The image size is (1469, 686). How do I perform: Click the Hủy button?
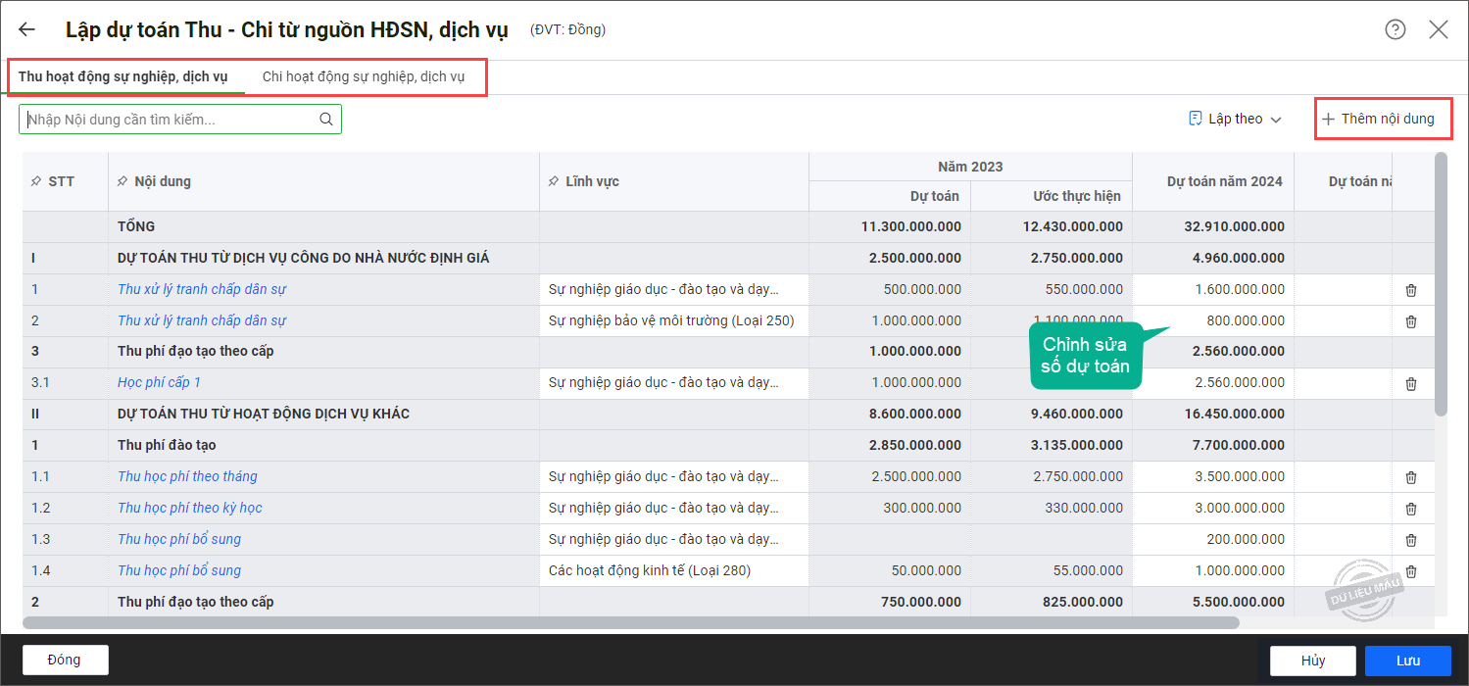tap(1313, 661)
